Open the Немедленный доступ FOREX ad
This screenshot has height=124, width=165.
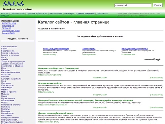tap(135, 49)
